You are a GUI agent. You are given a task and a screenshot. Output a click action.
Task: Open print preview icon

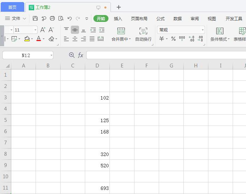pos(61,18)
